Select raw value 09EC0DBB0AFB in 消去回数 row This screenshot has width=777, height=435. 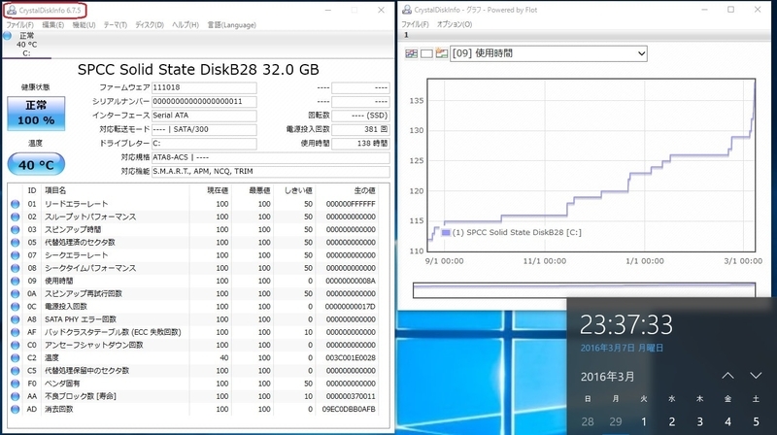tap(349, 409)
